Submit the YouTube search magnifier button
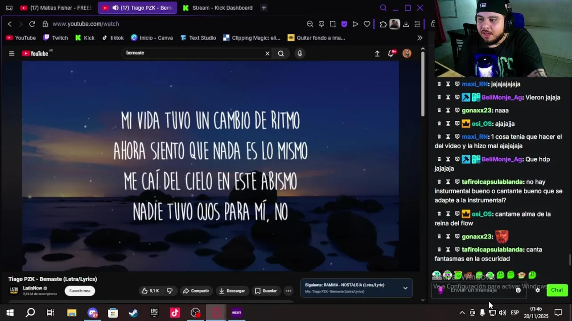 [x=281, y=53]
